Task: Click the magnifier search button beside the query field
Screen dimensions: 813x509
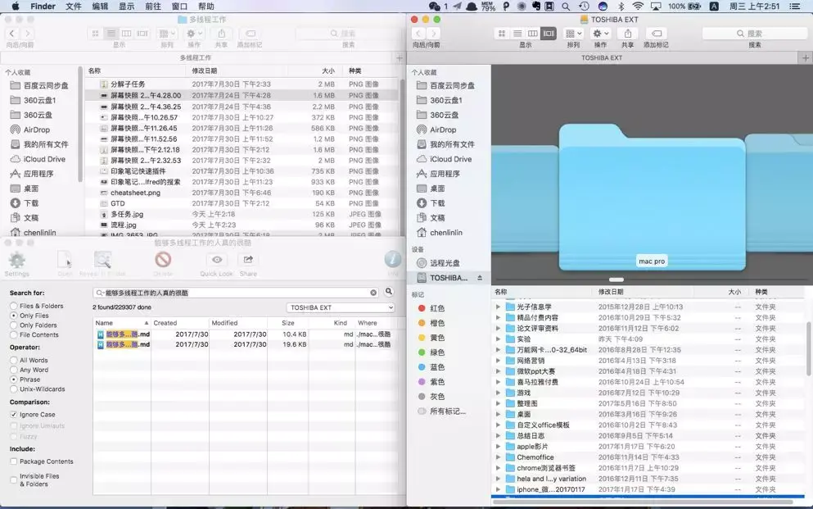Action: click(x=388, y=292)
